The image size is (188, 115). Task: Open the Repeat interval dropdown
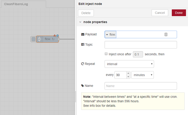[129, 64]
